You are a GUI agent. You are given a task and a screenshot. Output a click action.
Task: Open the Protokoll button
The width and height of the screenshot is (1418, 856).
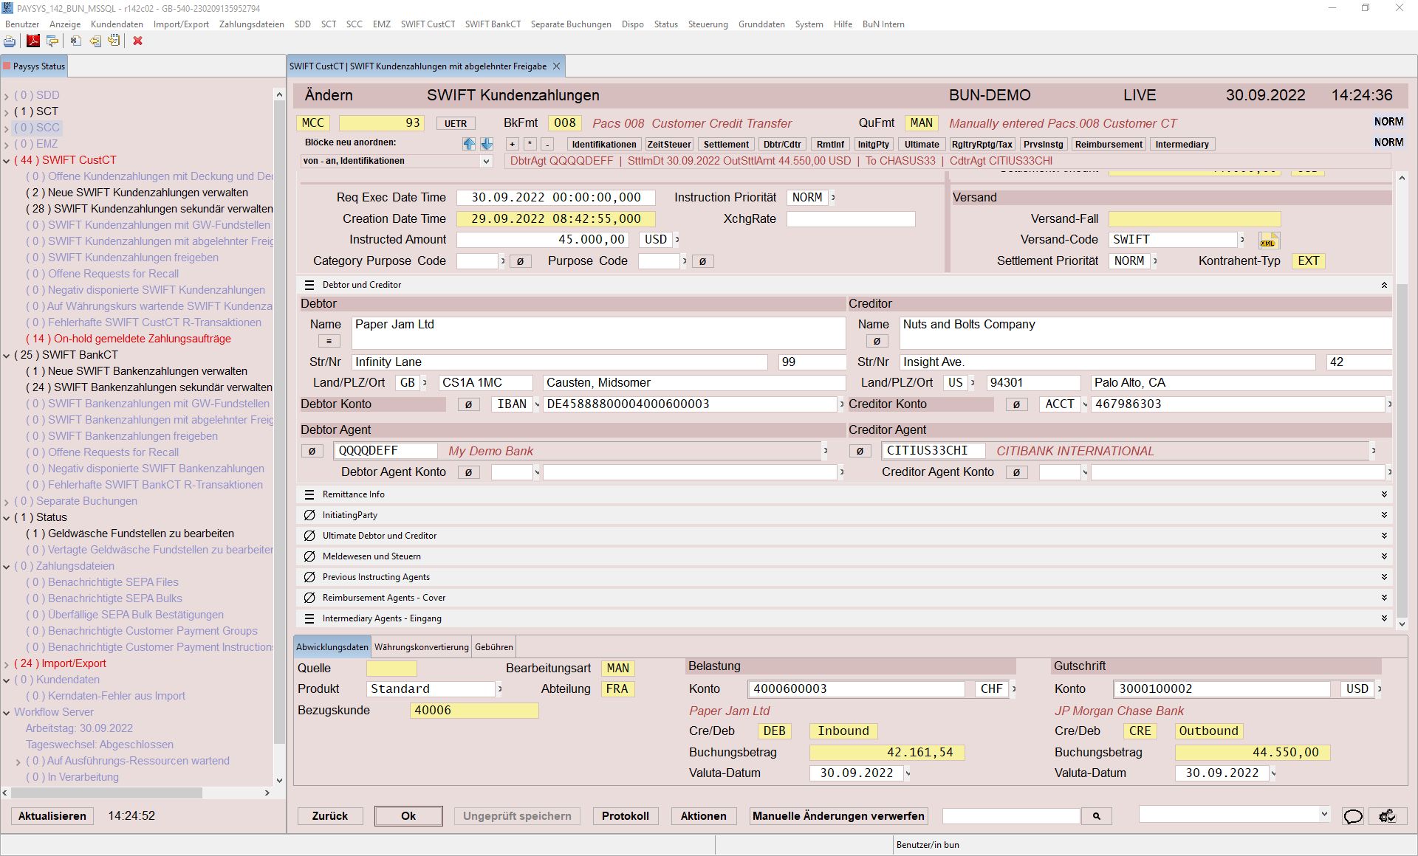pyautogui.click(x=625, y=816)
